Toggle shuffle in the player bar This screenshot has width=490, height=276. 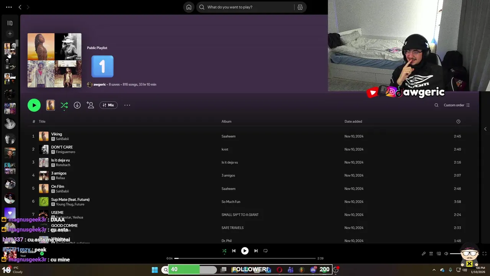[224, 251]
